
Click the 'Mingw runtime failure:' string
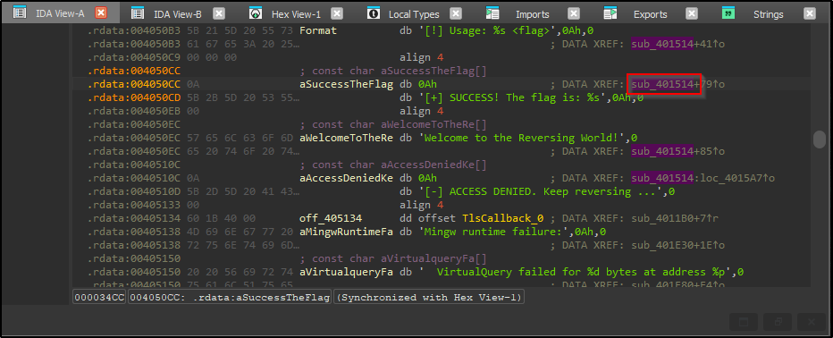pyautogui.click(x=494, y=232)
